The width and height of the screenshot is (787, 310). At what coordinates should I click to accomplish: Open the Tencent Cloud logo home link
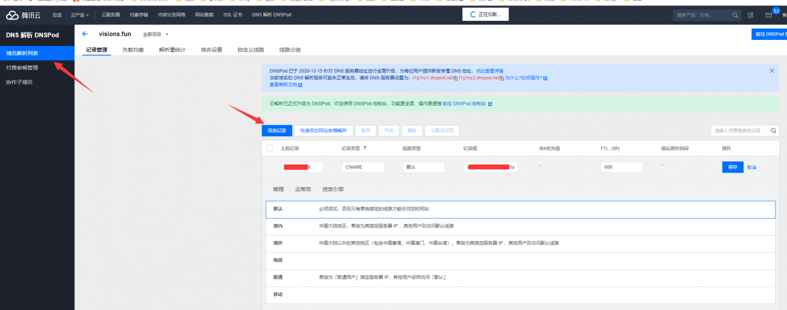tap(25, 14)
